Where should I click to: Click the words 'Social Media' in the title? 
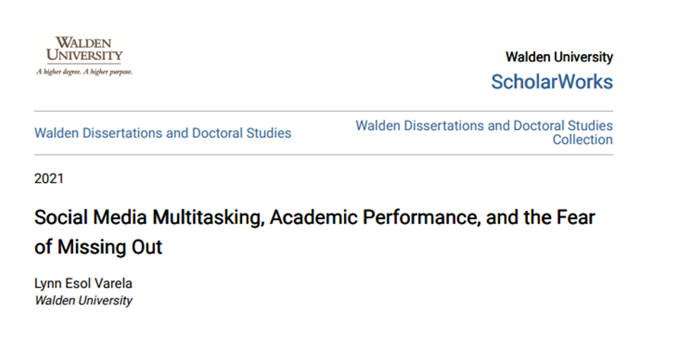[x=91, y=218]
